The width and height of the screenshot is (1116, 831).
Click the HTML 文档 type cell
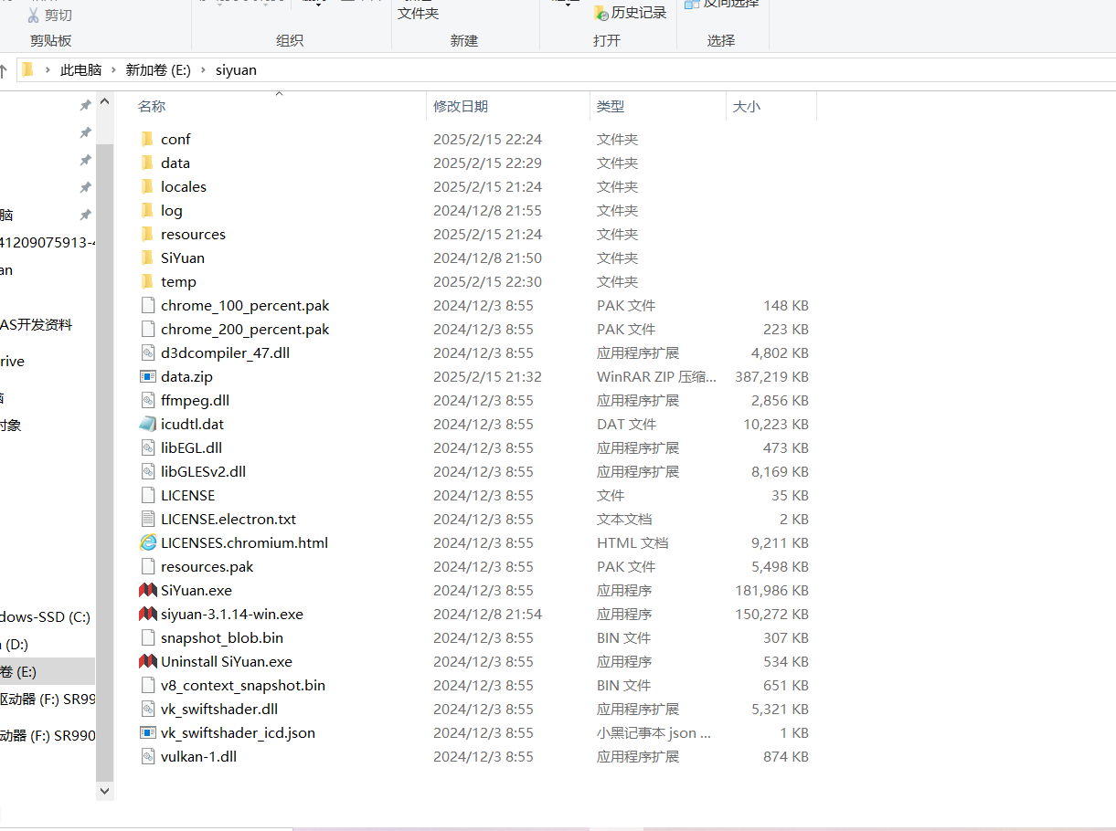coord(632,542)
